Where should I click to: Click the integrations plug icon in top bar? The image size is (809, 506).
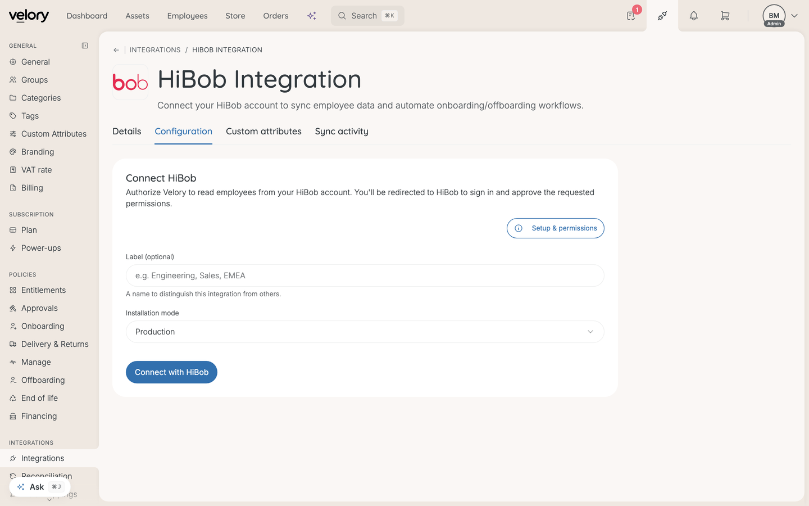662,16
